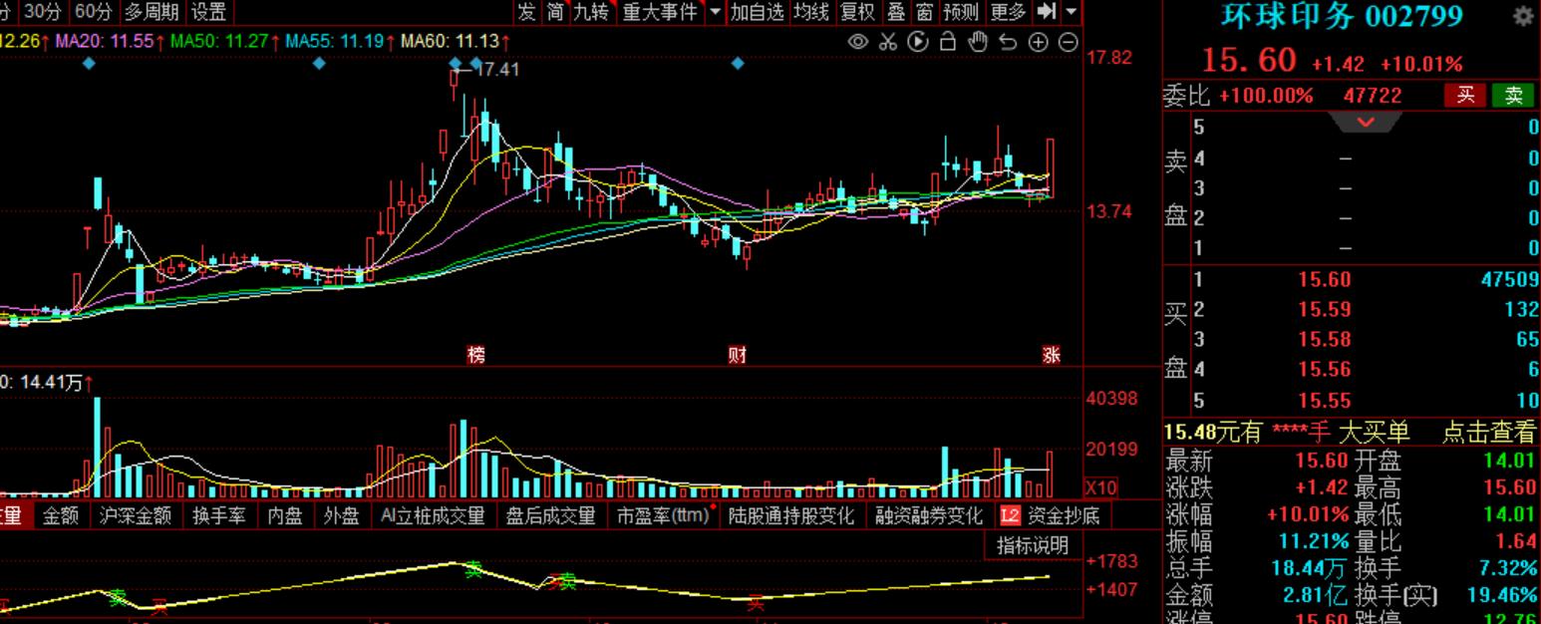Toggle 预测 forecast button
The image size is (1541, 624).
(961, 12)
